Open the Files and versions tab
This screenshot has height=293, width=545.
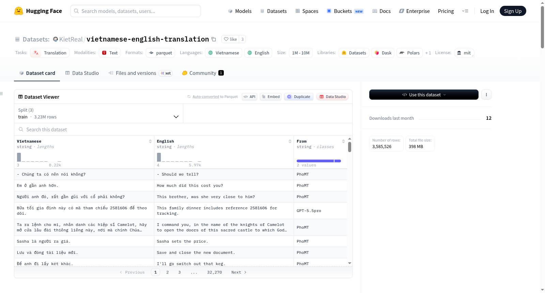(x=140, y=73)
